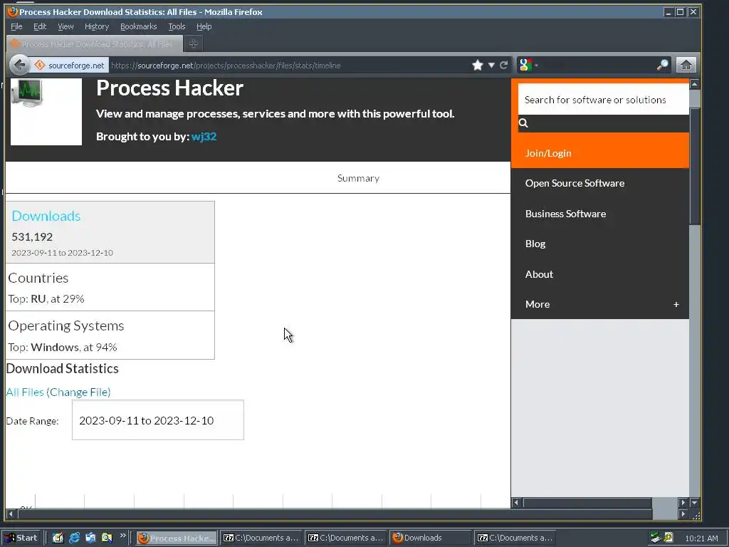
Task: Click the Process Hacker project logo
Action: [46, 112]
